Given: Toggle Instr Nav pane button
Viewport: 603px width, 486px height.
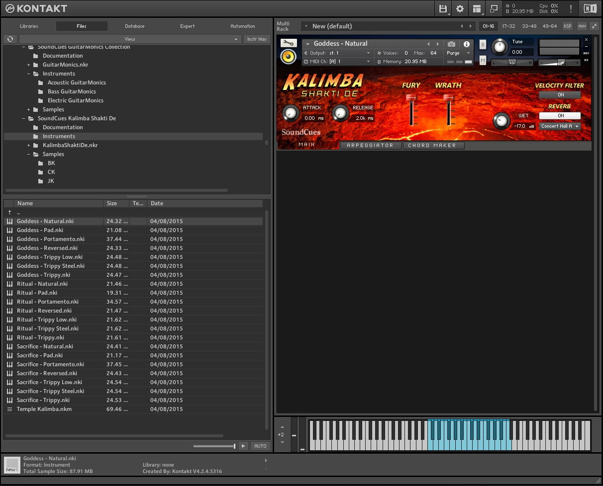Looking at the screenshot, I should (257, 39).
